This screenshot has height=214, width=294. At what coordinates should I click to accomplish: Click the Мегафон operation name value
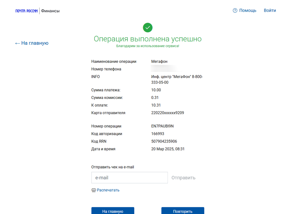(159, 62)
